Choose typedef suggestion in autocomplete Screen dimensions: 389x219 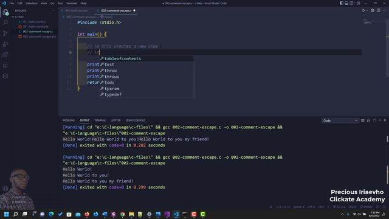(x=147, y=95)
